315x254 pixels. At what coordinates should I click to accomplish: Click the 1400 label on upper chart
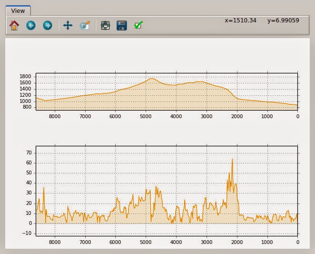point(25,89)
